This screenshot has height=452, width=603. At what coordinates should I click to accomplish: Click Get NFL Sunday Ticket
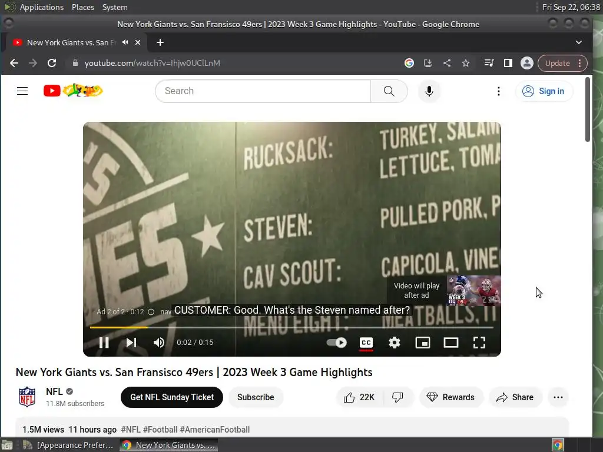pyautogui.click(x=171, y=397)
